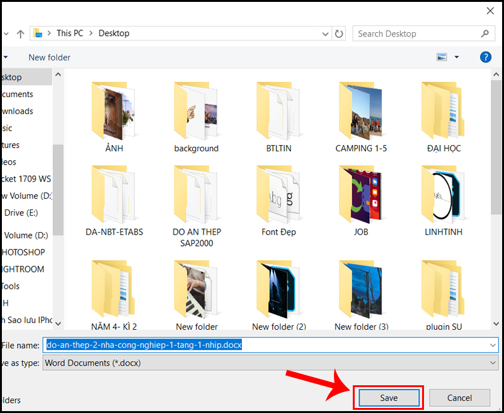Click the search magnifier icon

485,33
